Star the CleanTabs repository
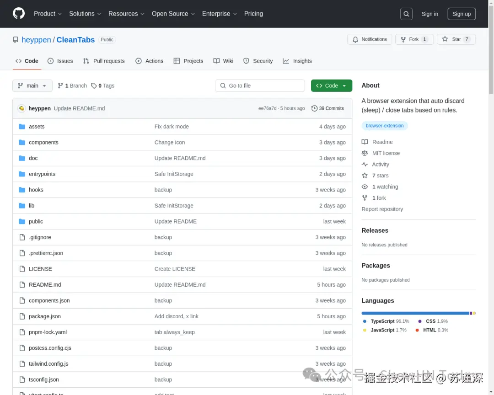 (x=456, y=39)
